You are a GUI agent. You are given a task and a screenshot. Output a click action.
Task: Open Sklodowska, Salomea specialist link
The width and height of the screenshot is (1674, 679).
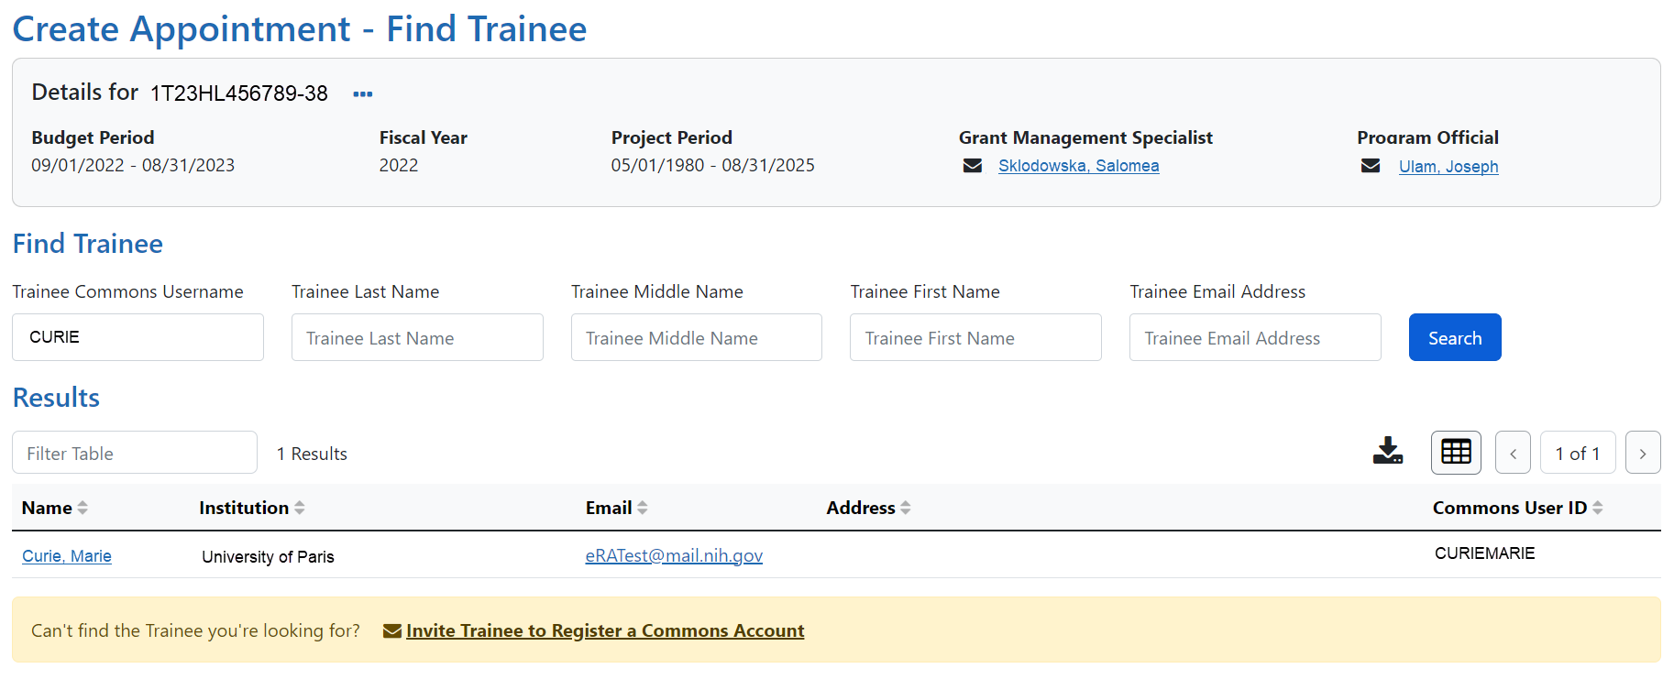click(x=1079, y=166)
